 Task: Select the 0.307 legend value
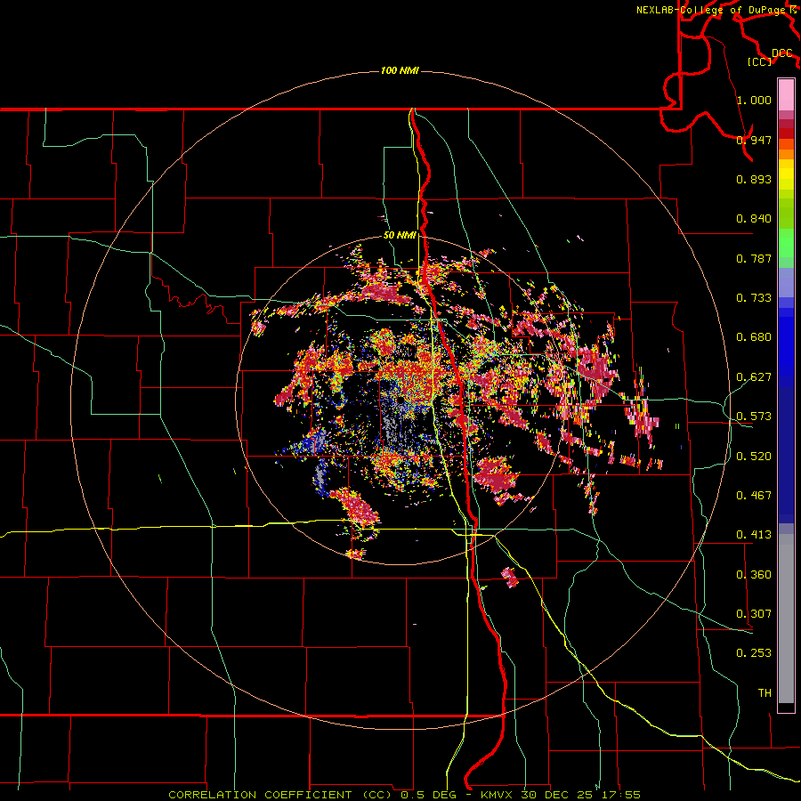click(754, 614)
